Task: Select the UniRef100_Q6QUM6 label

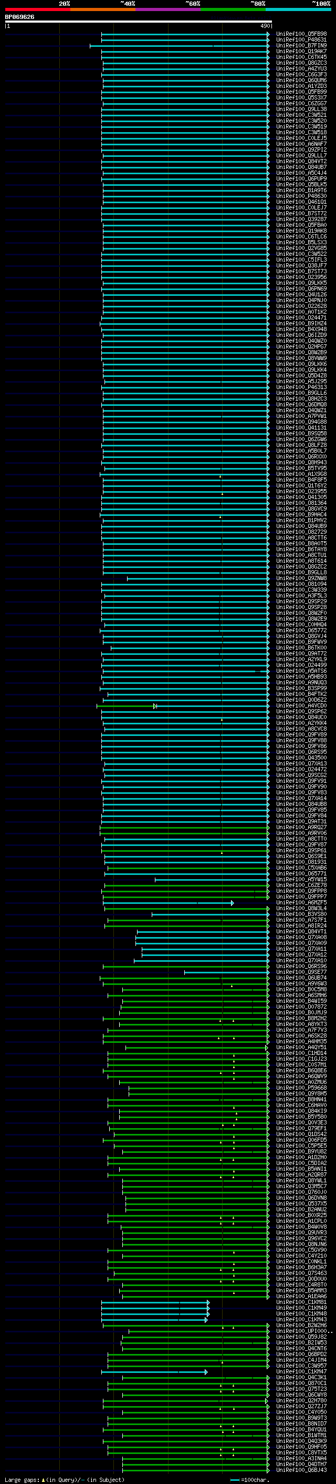Action: (x=301, y=80)
